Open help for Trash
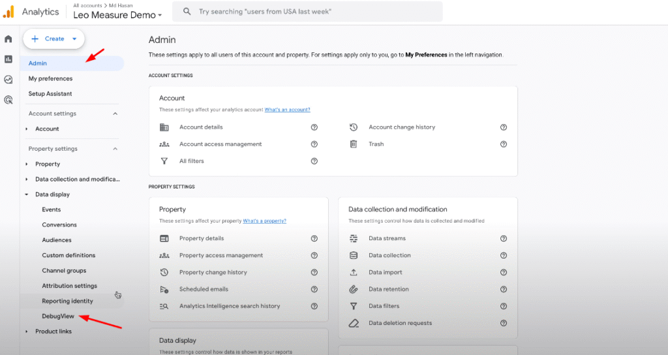668x355 pixels. pyautogui.click(x=503, y=144)
